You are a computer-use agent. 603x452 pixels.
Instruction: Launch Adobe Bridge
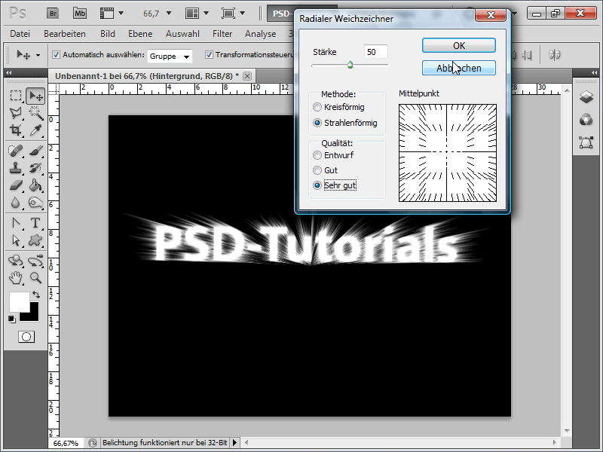click(x=53, y=14)
